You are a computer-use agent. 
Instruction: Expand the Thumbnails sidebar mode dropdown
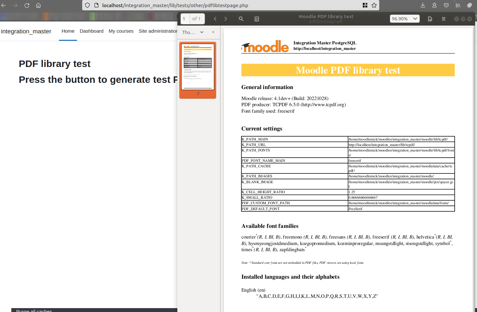(x=193, y=32)
